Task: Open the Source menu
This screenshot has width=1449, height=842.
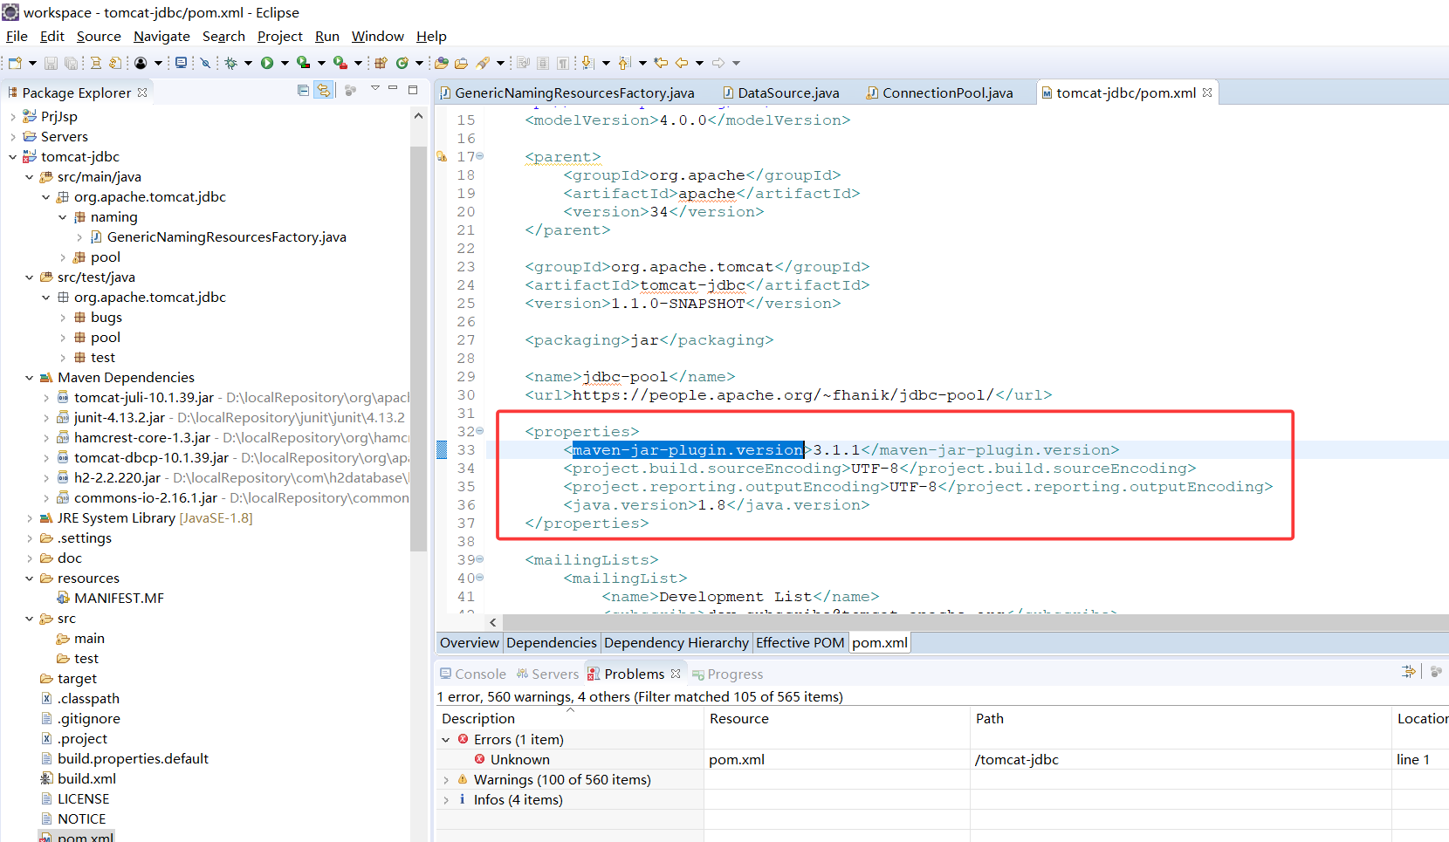Action: pos(99,37)
